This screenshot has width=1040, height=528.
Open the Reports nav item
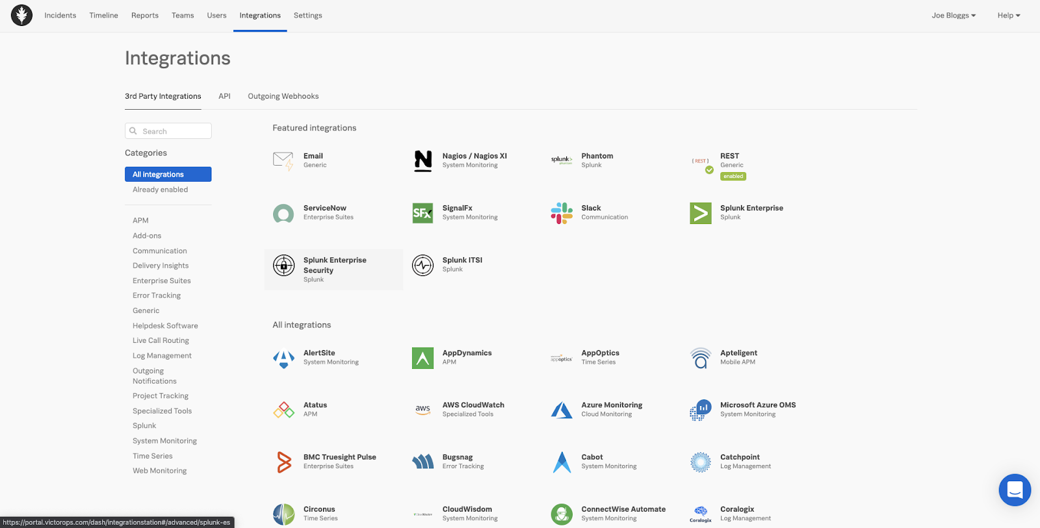145,16
